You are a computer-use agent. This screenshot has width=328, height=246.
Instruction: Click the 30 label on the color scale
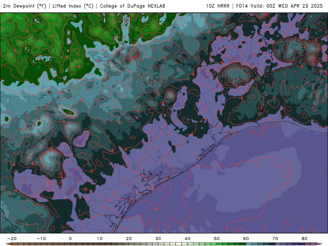coord(158,239)
